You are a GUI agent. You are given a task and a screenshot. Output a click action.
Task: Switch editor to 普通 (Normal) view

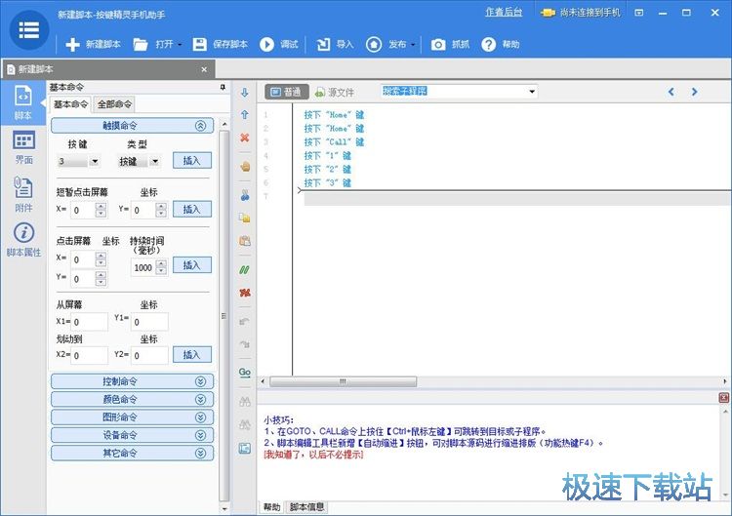(x=286, y=92)
